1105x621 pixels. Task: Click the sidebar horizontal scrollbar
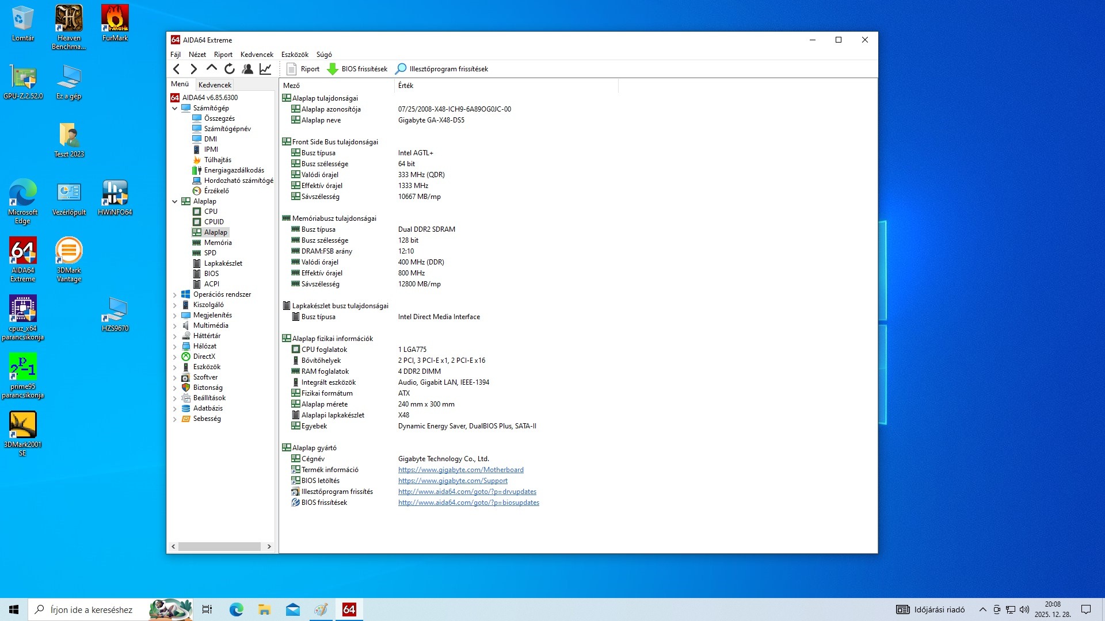pos(219,546)
